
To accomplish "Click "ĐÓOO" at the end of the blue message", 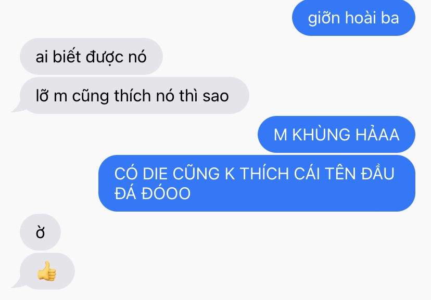I will click(x=166, y=193).
